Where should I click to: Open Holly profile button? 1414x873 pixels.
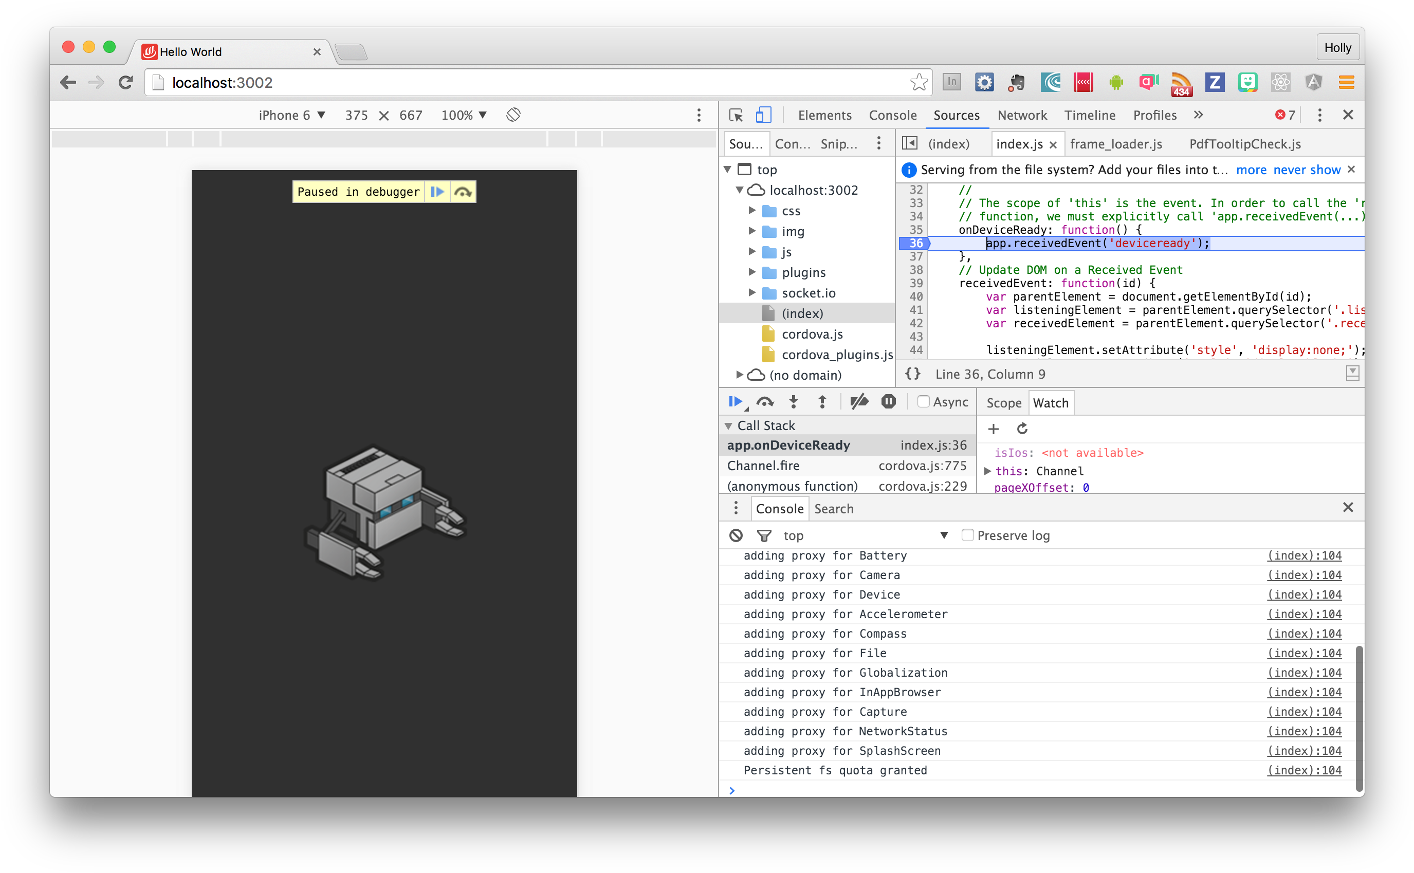coord(1337,47)
